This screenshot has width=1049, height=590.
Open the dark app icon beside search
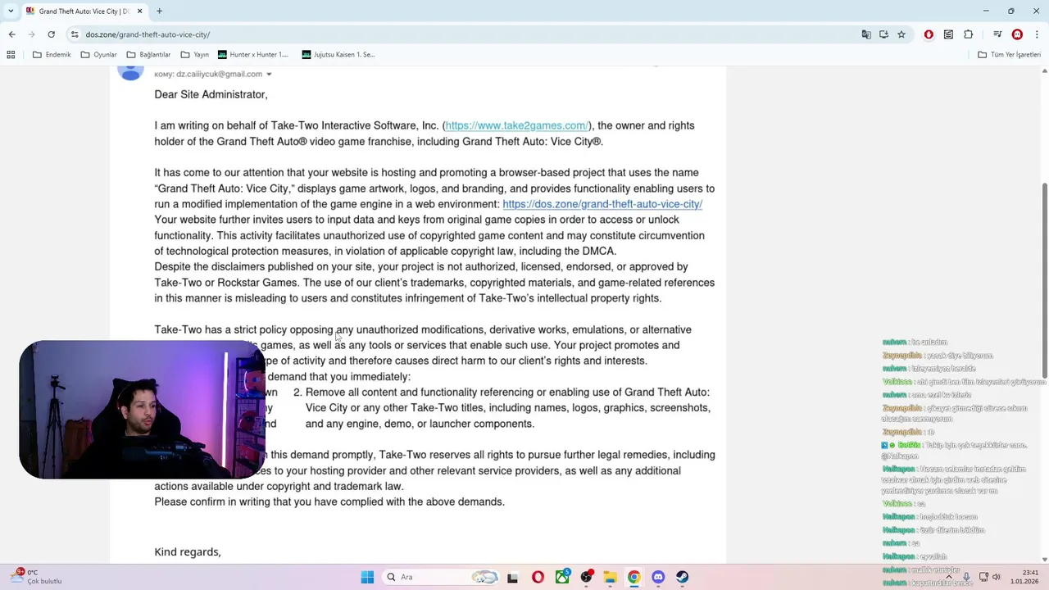coord(513,577)
